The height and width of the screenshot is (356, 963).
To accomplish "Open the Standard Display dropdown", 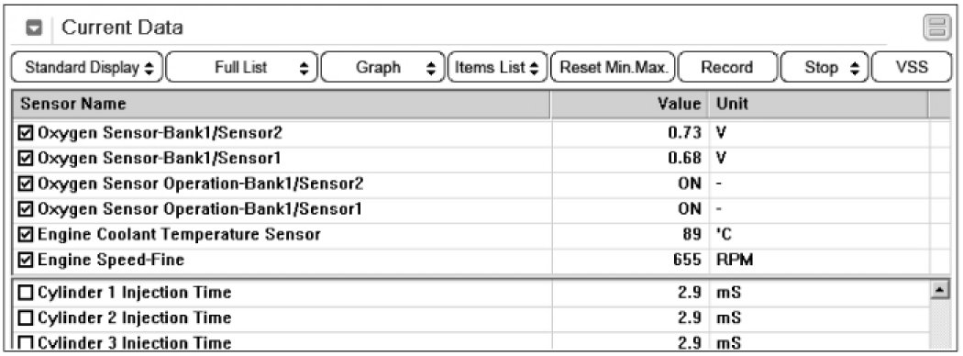I will (87, 68).
